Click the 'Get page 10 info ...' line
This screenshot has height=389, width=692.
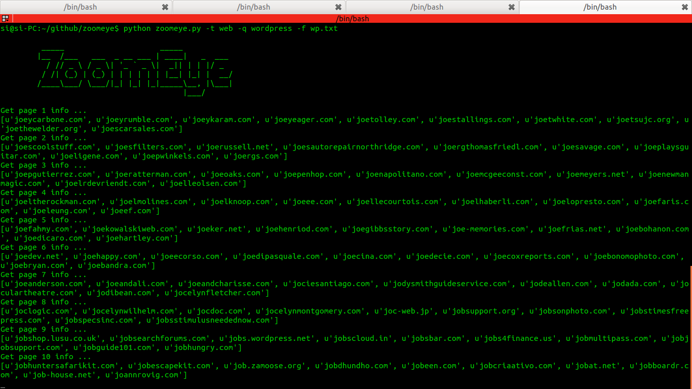pyautogui.click(x=46, y=357)
